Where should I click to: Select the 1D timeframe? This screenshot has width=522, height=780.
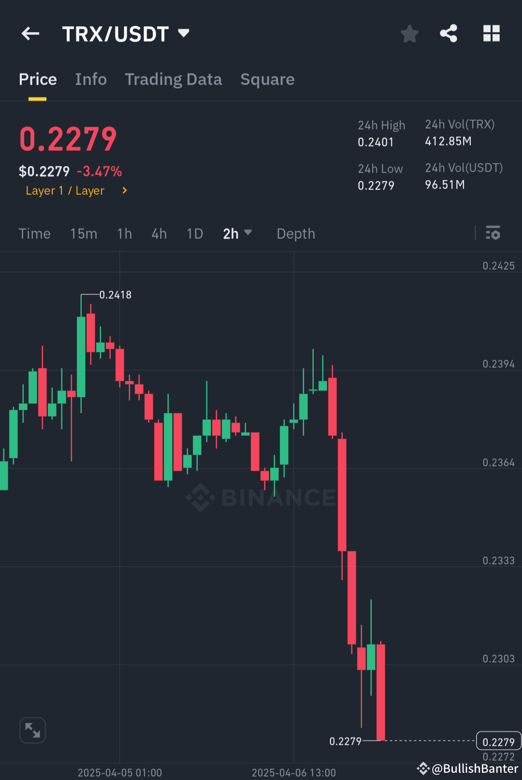click(x=194, y=233)
